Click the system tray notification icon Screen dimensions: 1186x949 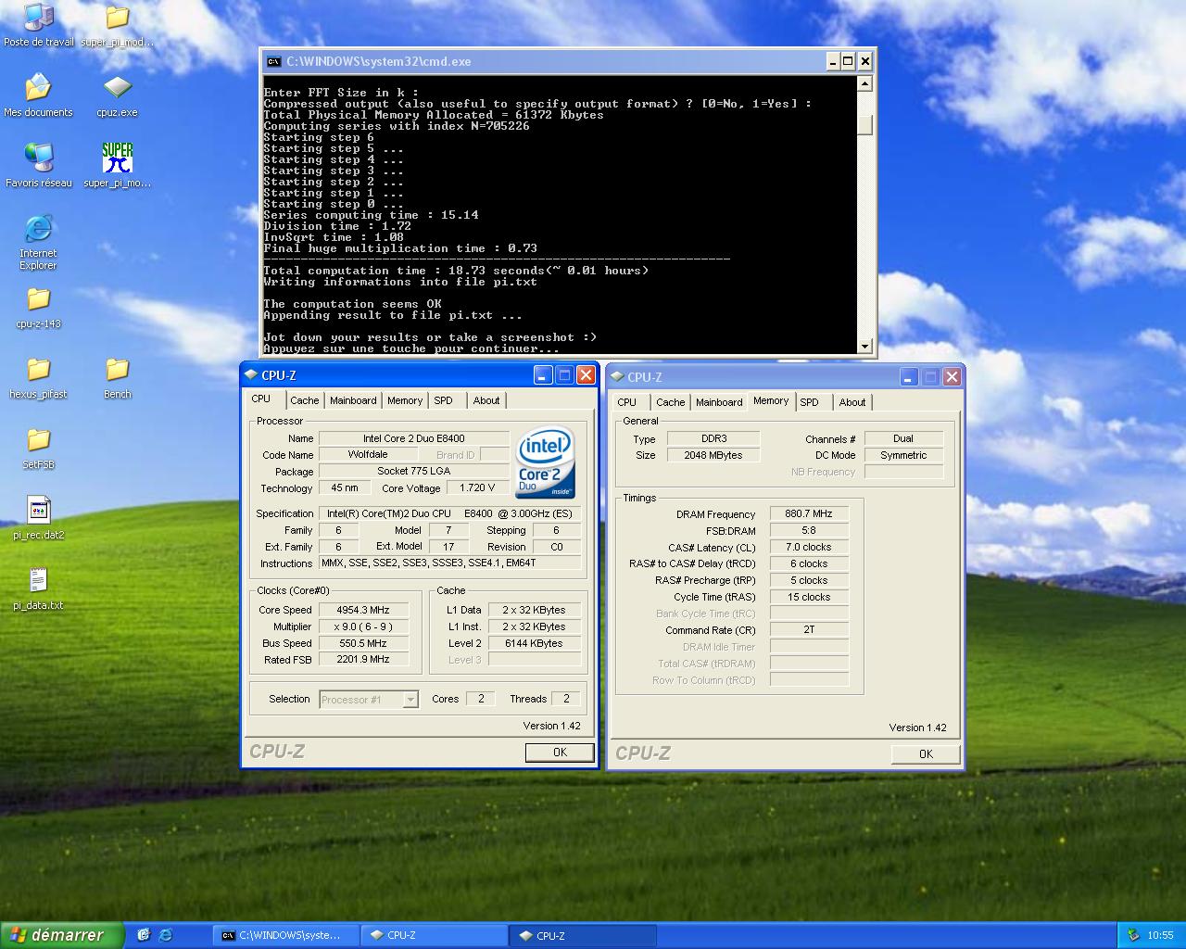[1132, 935]
